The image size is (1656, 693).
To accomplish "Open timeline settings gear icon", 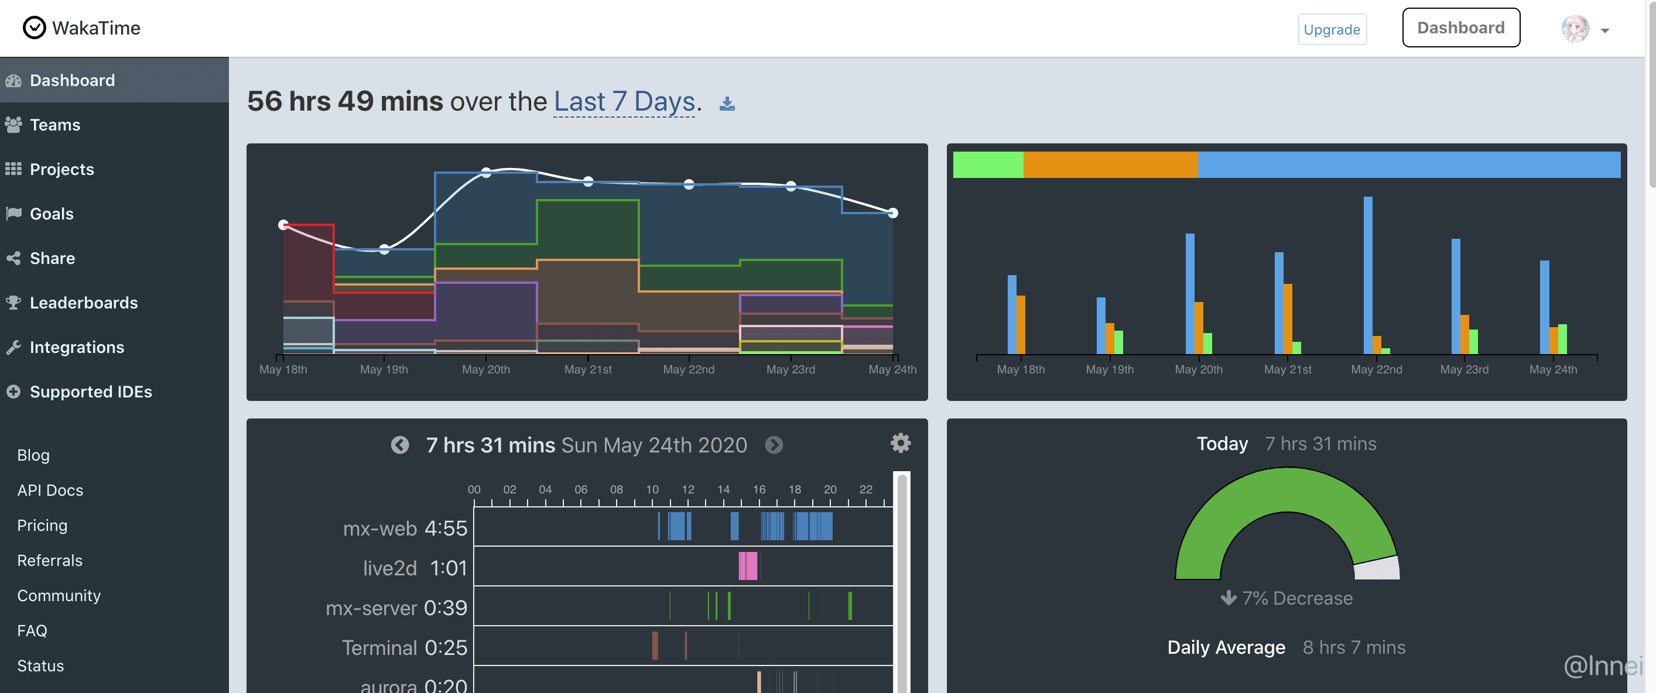I will click(x=900, y=443).
